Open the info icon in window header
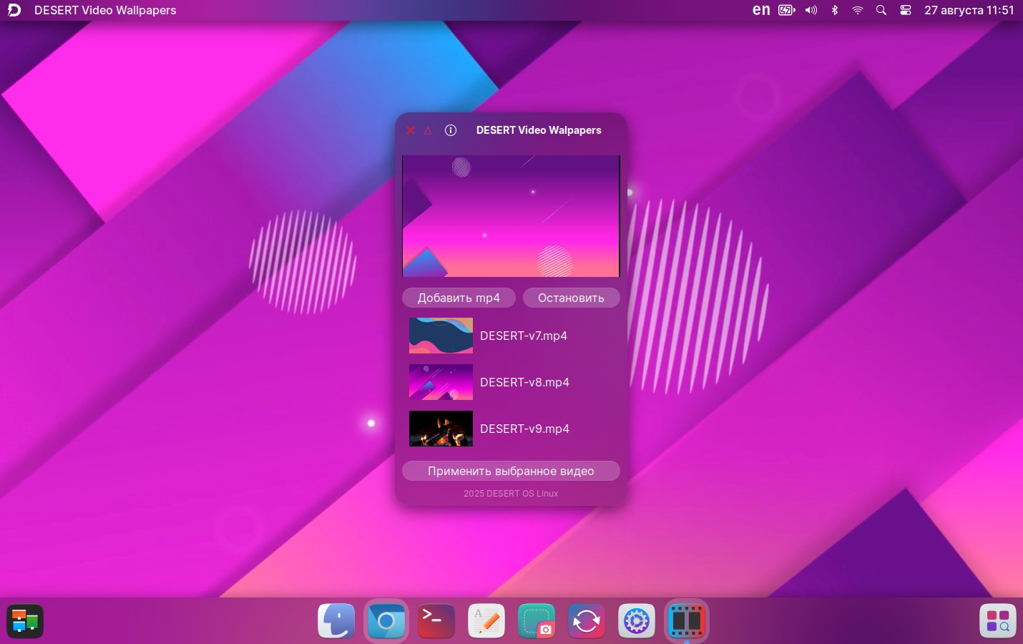The height and width of the screenshot is (644, 1023). click(x=451, y=130)
